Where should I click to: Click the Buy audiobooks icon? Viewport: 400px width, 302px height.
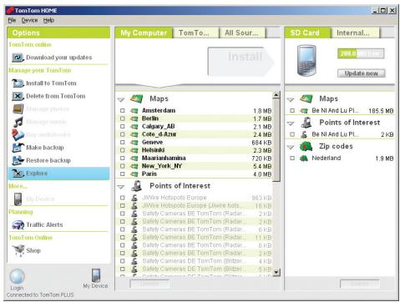tap(18, 135)
